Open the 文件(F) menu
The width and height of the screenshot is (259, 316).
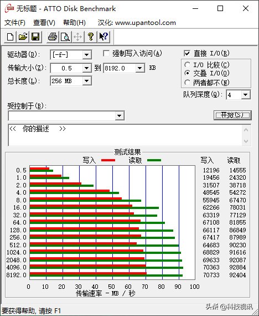15,23
